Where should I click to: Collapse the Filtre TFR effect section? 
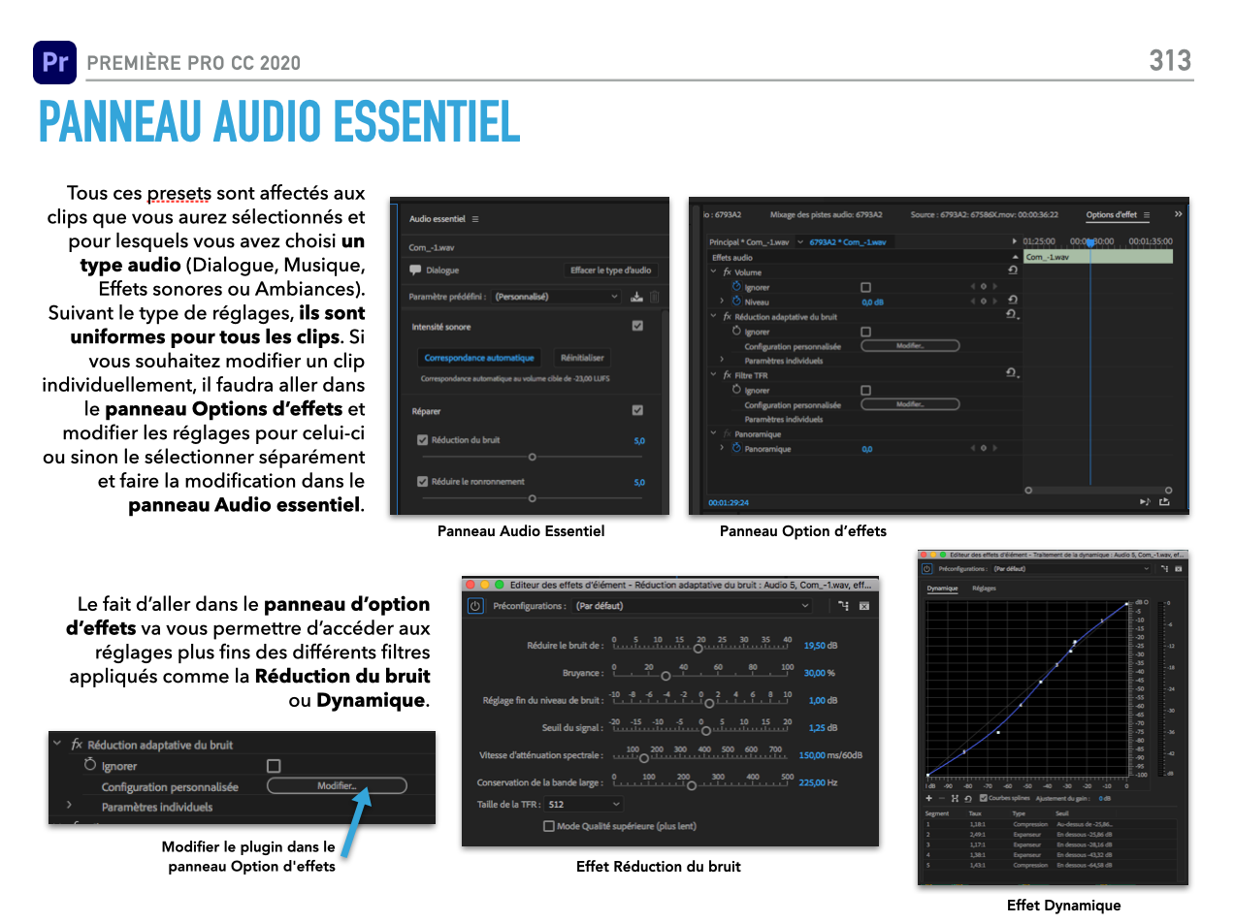point(713,374)
